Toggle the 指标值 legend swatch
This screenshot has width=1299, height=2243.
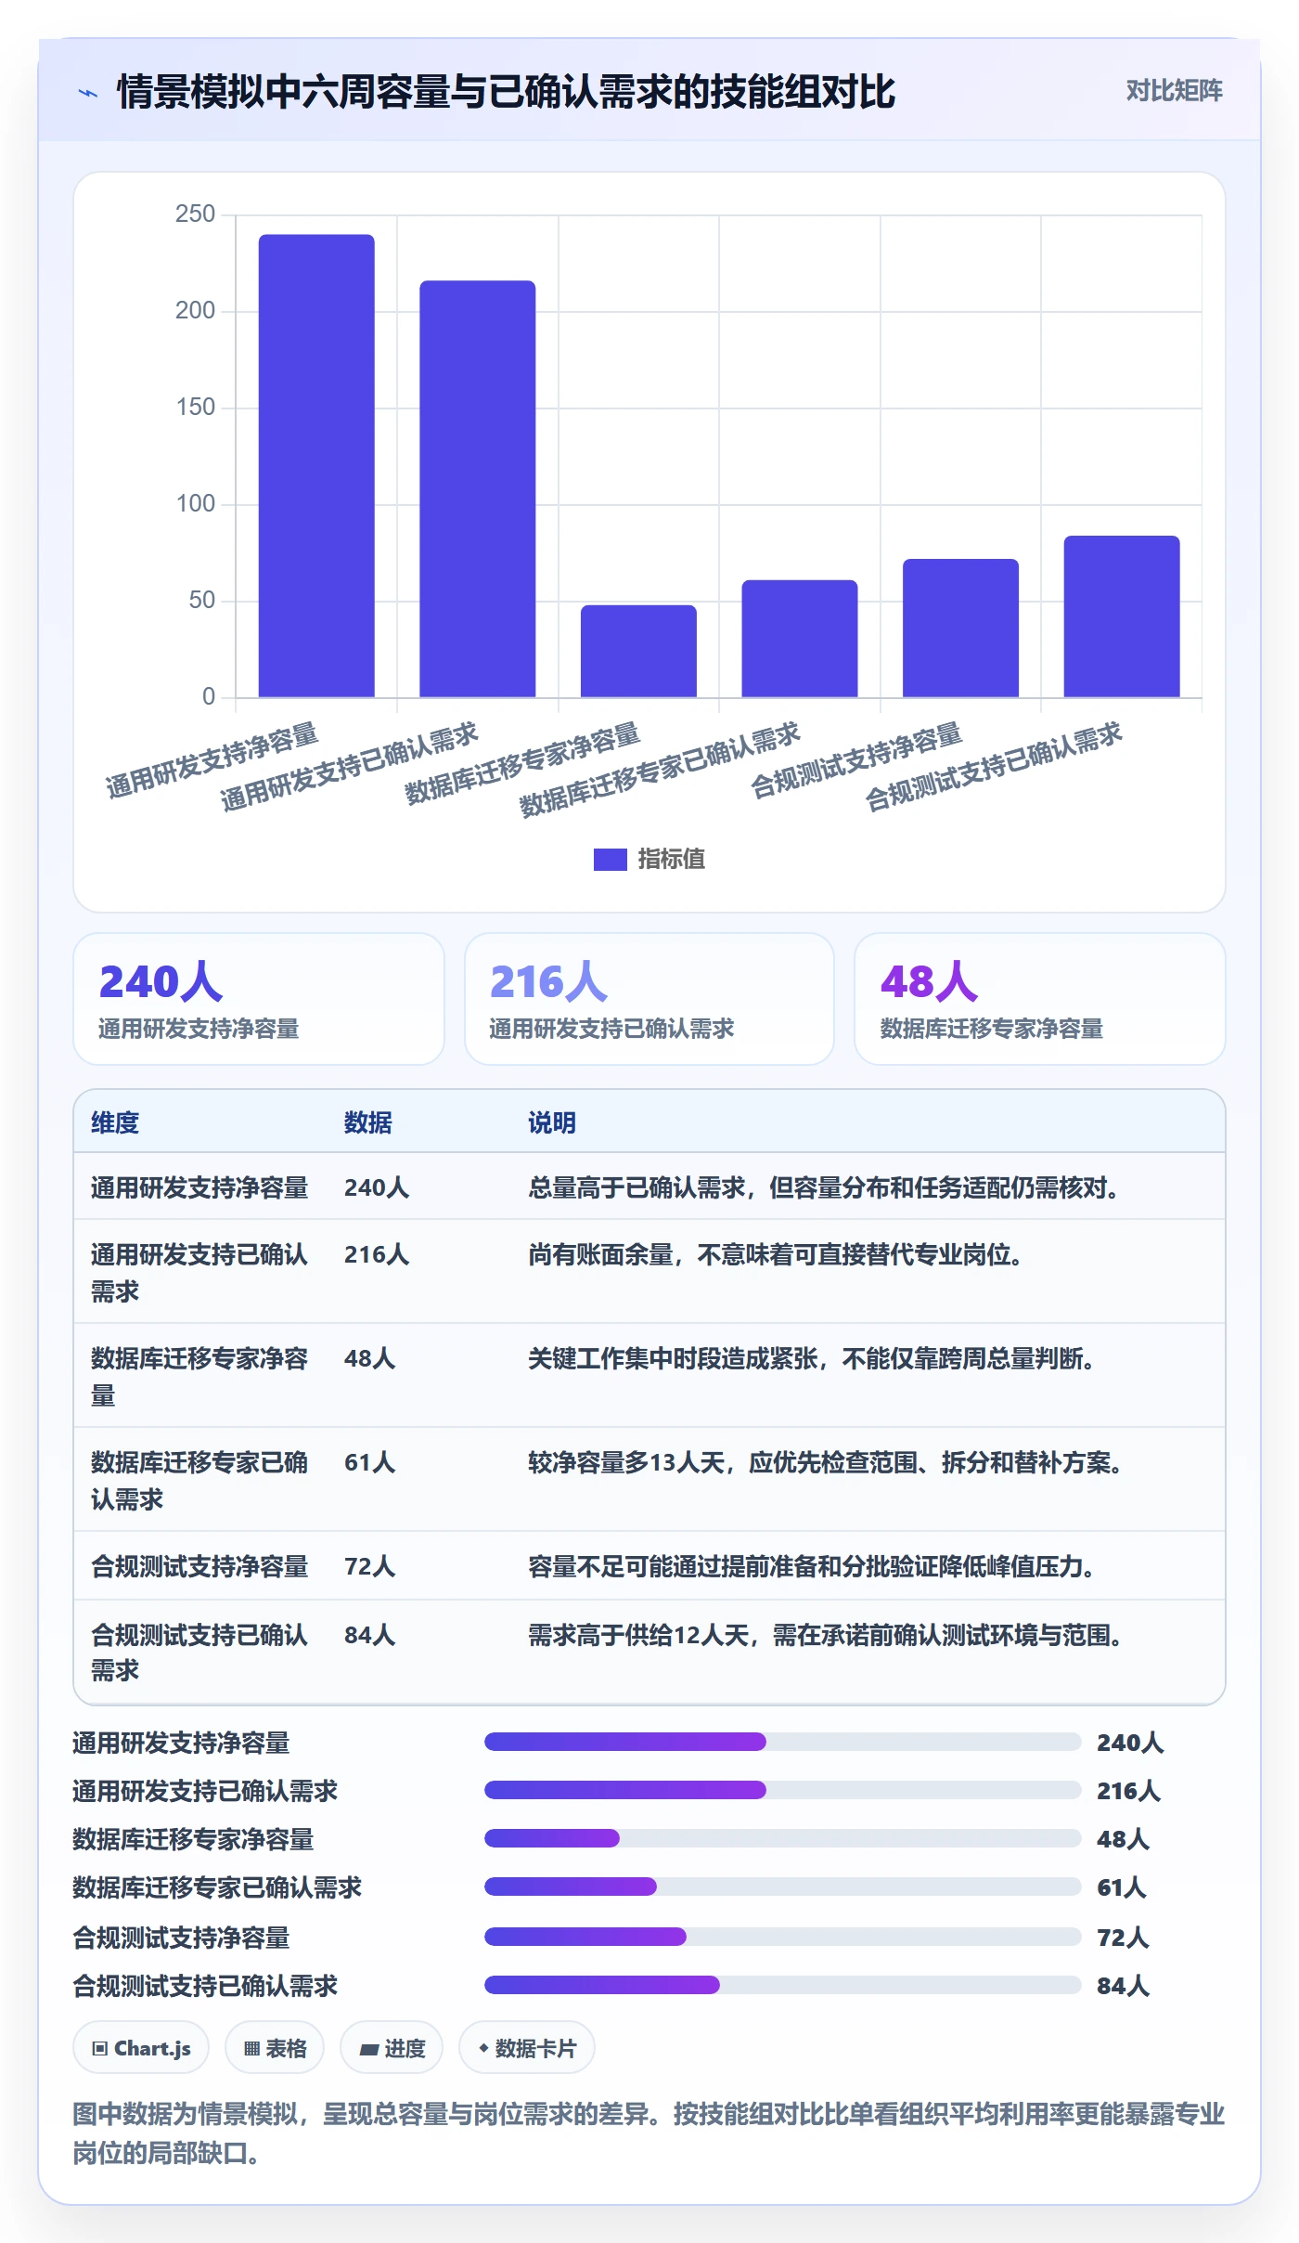coord(610,859)
